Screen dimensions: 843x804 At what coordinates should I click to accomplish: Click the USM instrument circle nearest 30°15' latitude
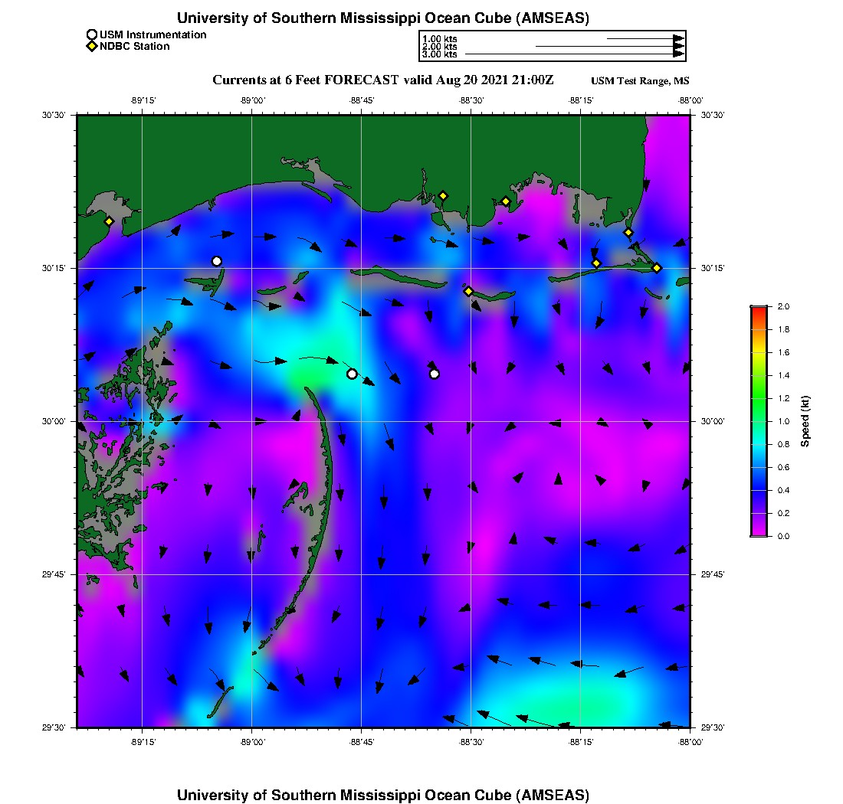click(217, 261)
